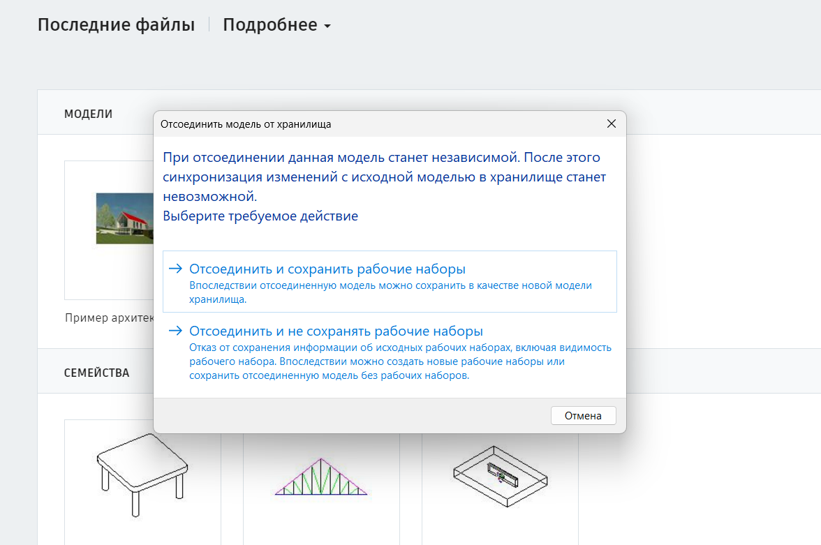Click the Пример архитек... model label
This screenshot has height=545, width=821.
[109, 318]
